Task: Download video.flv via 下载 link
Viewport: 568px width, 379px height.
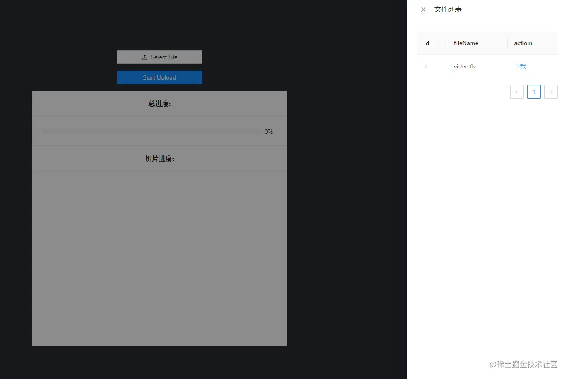Action: [520, 66]
